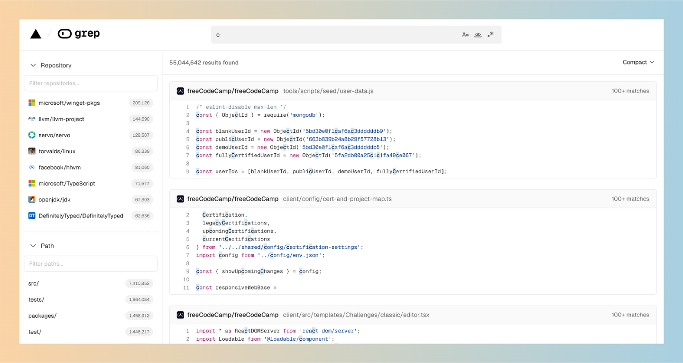Viewport: 683px width, 363px height.
Task: Click the code line 'const userIds = [blankUserId...'
Action: [322, 171]
